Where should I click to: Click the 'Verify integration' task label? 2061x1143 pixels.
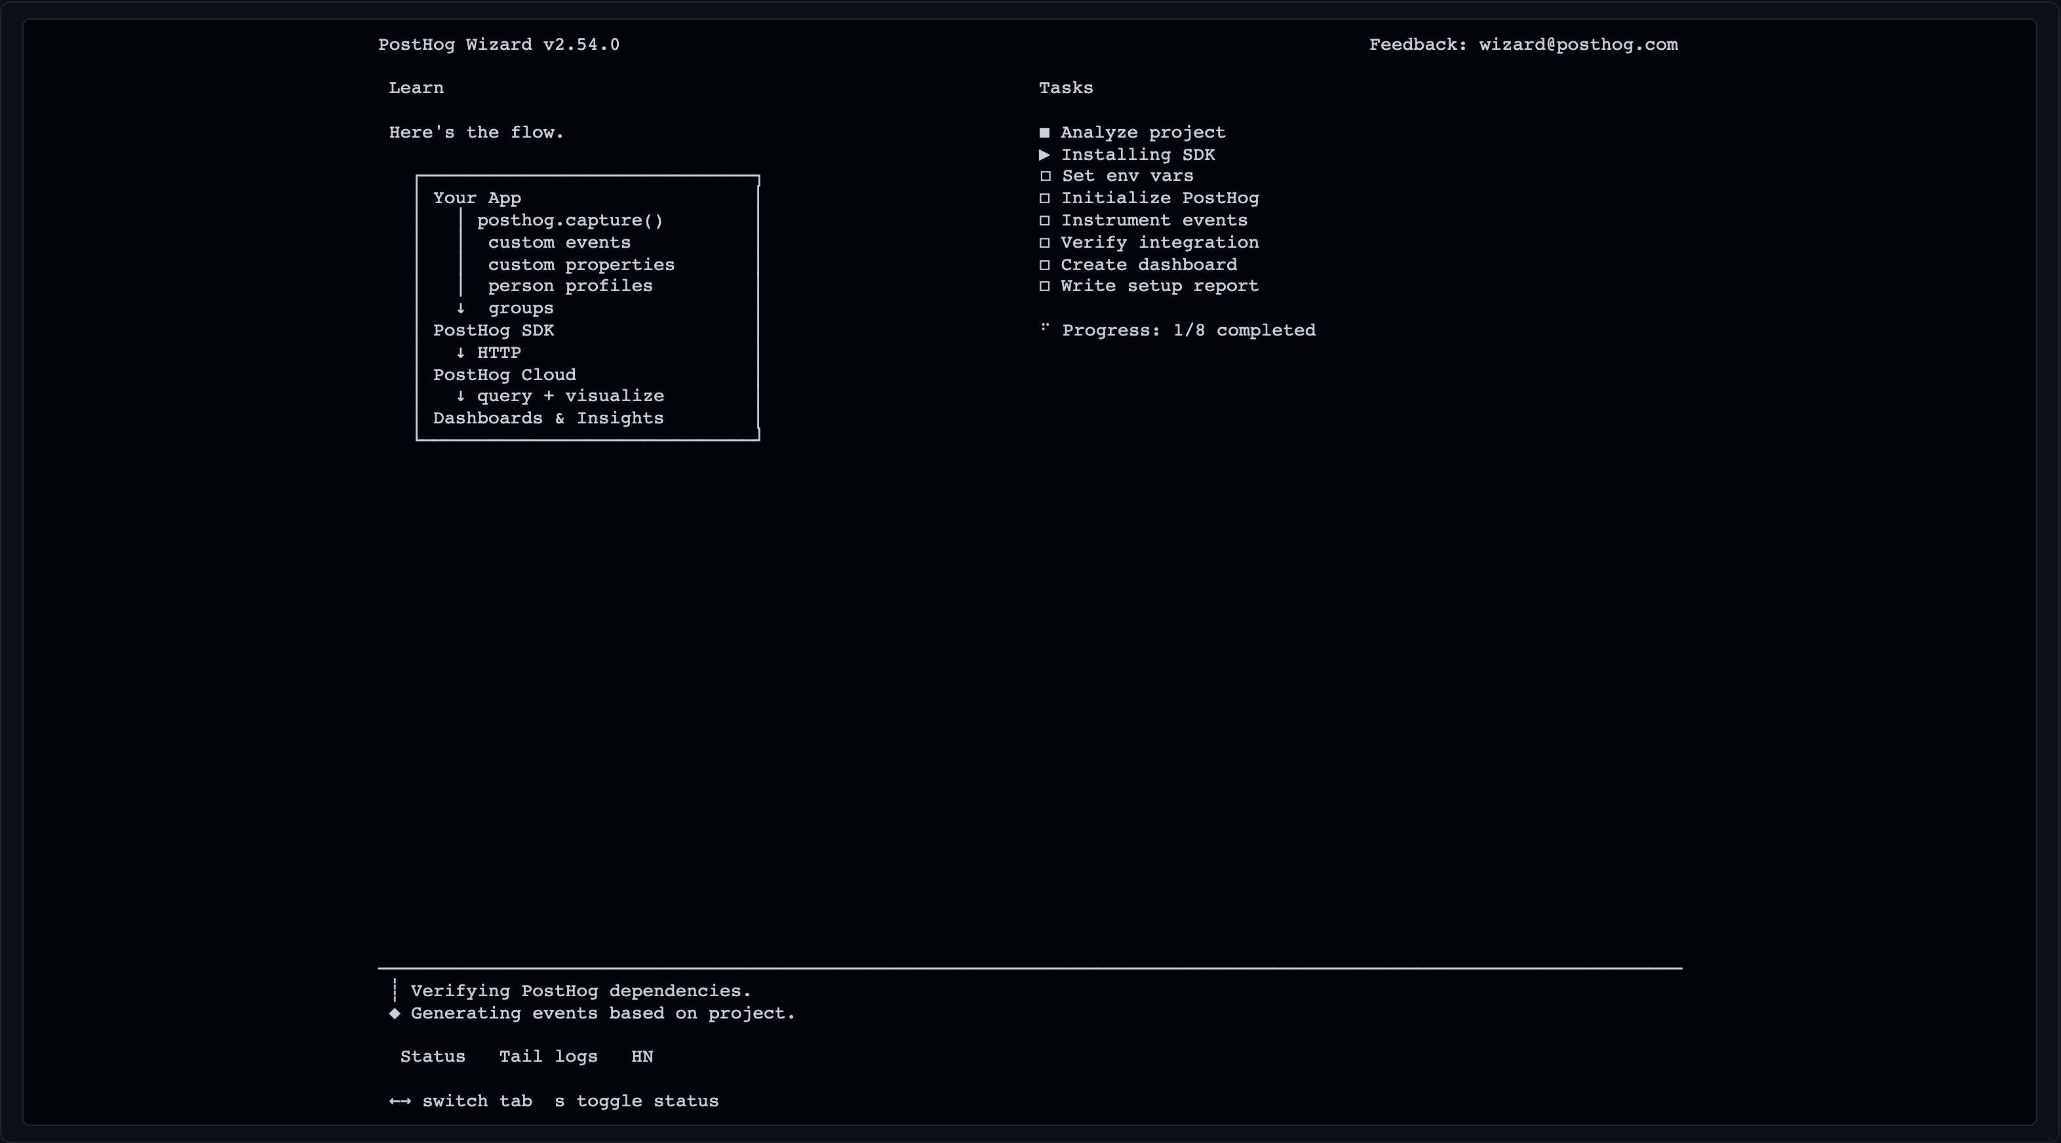coord(1159,242)
